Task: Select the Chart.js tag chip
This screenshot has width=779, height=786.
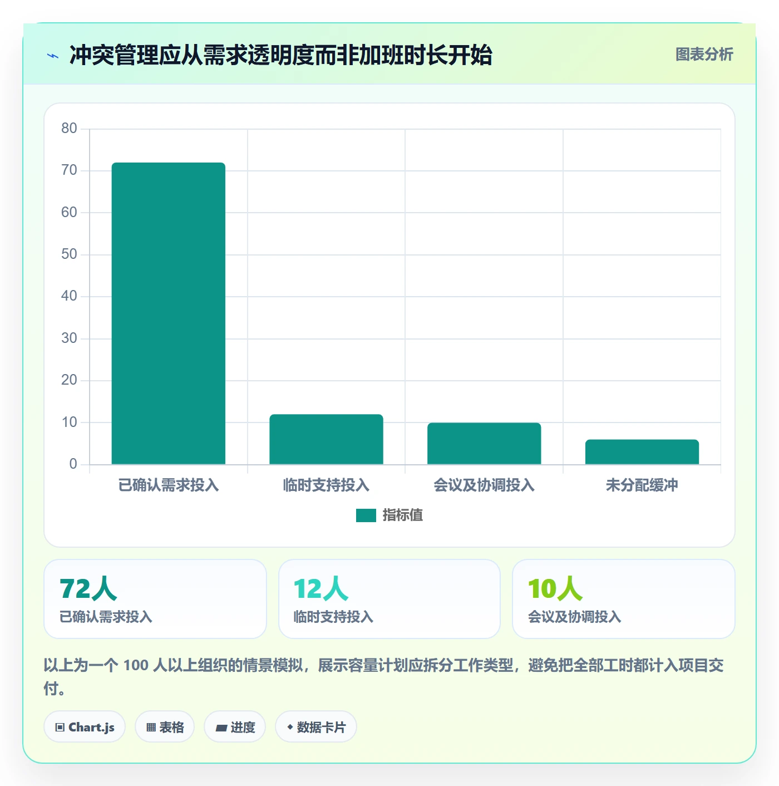Action: [x=85, y=727]
